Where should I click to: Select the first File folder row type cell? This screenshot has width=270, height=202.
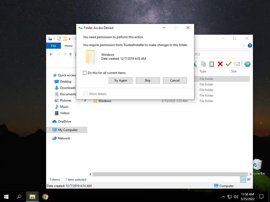206,79
